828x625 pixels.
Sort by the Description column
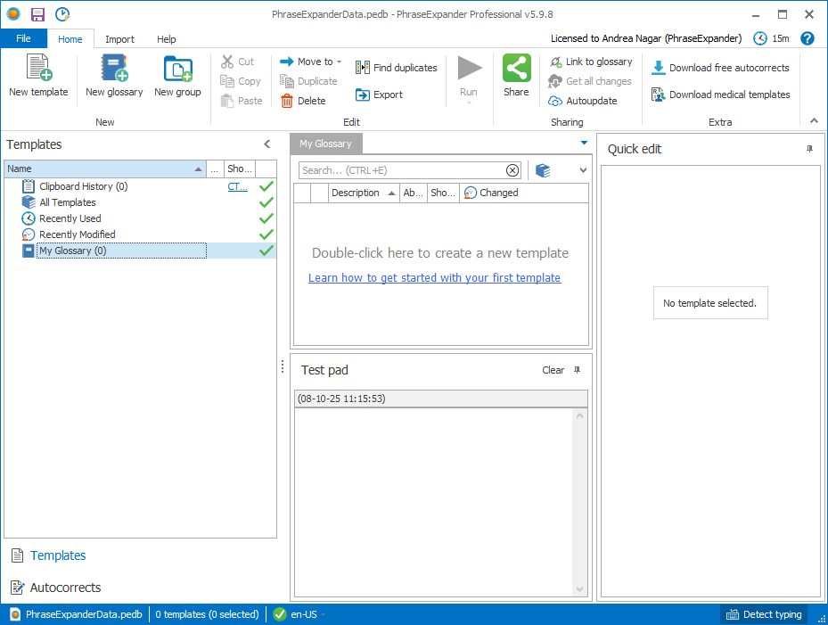coord(364,193)
